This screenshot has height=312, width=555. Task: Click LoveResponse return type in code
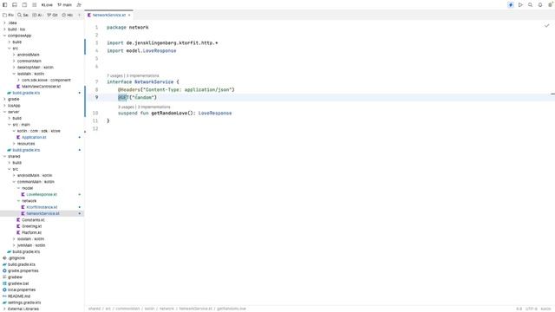pyautogui.click(x=215, y=114)
